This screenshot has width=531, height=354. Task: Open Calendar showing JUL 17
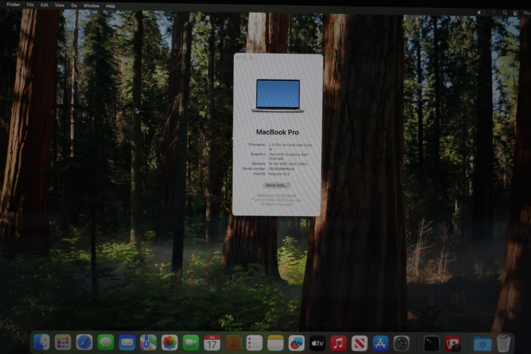point(212,342)
